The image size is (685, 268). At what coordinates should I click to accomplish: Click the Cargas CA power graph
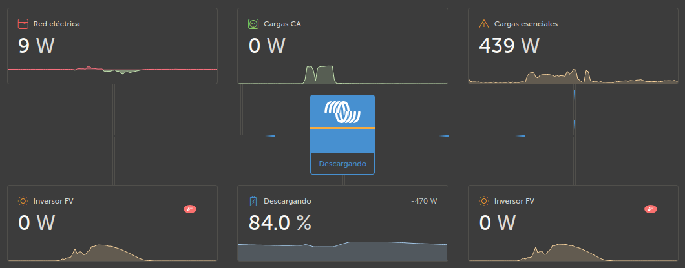pyautogui.click(x=320, y=74)
